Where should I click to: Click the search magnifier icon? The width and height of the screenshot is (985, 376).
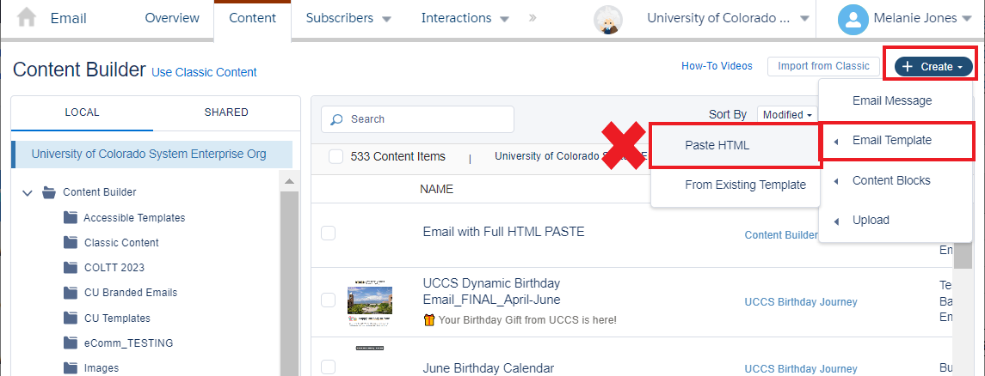coord(336,119)
